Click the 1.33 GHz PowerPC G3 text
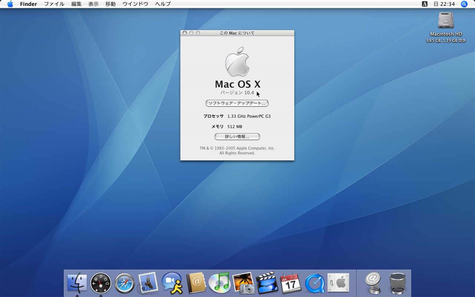475x297 pixels. (x=249, y=116)
